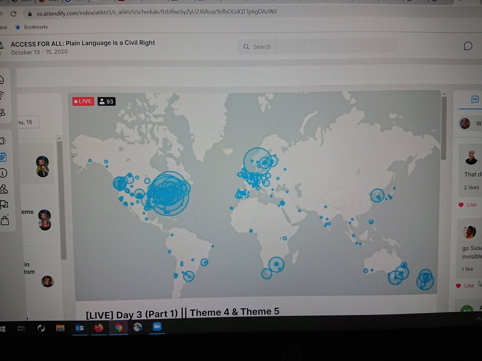This screenshot has width=482, height=361.
Task: Launch Firefox from the taskbar
Action: point(99,327)
